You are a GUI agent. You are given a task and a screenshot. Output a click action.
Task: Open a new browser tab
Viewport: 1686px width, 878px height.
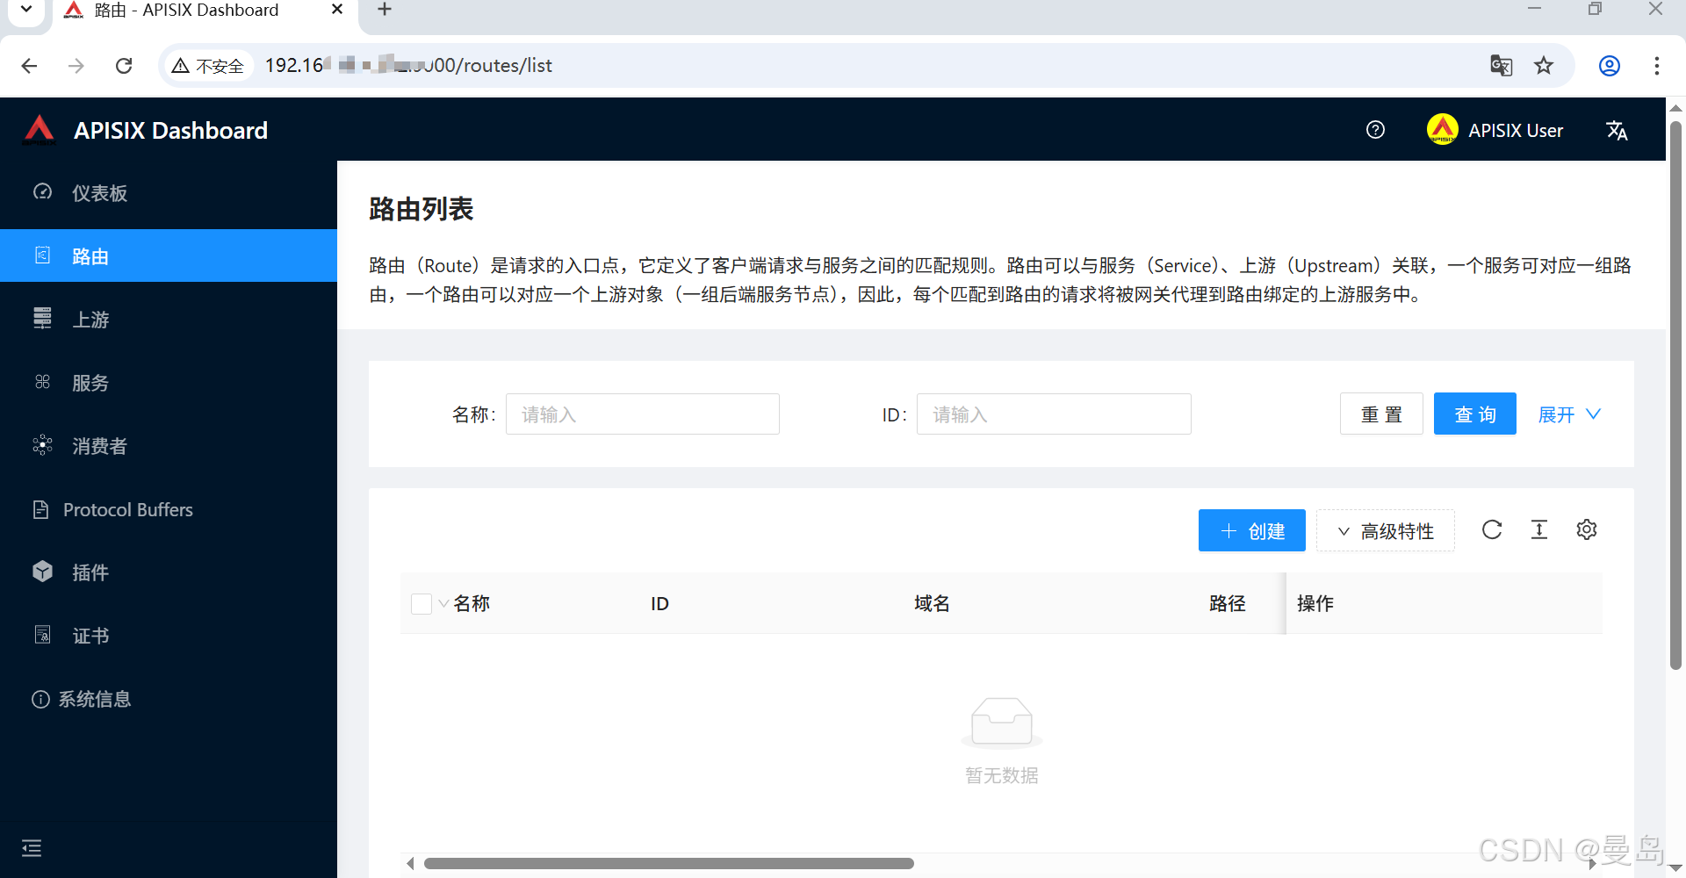click(385, 10)
